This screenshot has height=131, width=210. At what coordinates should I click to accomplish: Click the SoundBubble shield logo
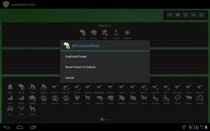(6, 4)
